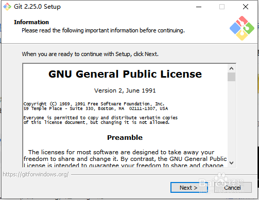This screenshot has height=200, width=259.
Task: Click the 'Preamble' heading
Action: pyautogui.click(x=125, y=137)
